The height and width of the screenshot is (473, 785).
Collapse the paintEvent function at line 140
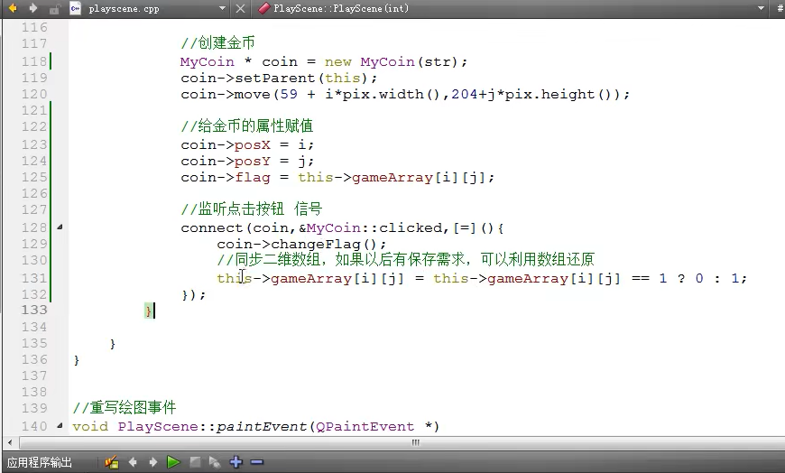point(60,425)
